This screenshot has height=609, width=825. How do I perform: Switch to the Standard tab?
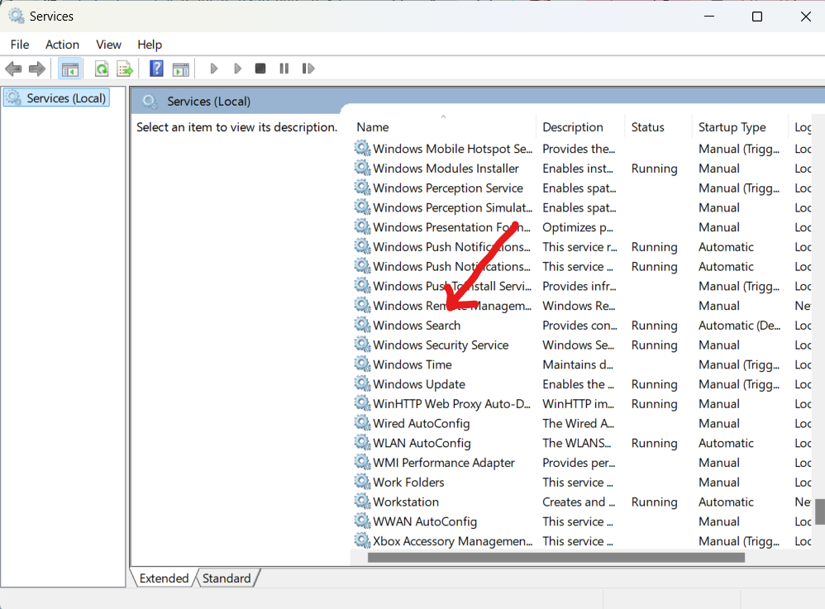(226, 578)
